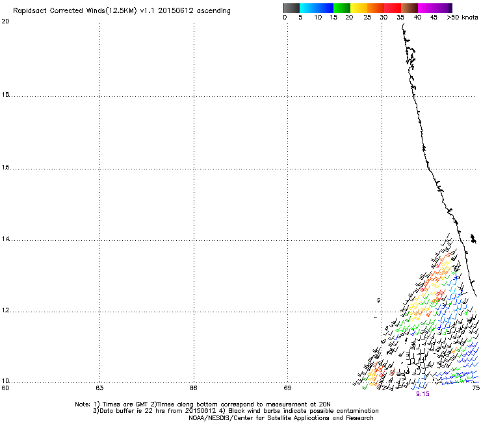
Task: Click the legend tick label 10
Action: (318, 18)
